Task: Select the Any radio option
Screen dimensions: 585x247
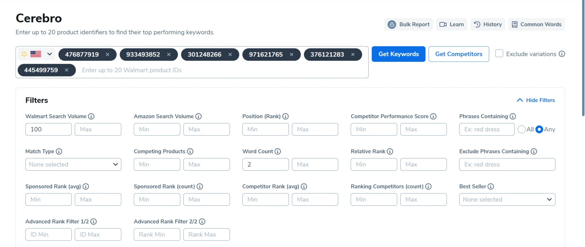Action: tap(539, 129)
